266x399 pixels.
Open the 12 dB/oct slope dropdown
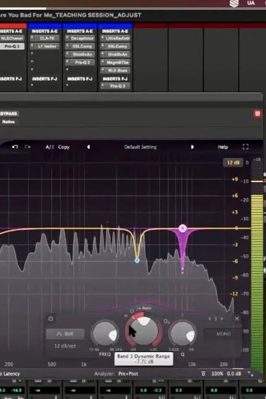(x=65, y=346)
